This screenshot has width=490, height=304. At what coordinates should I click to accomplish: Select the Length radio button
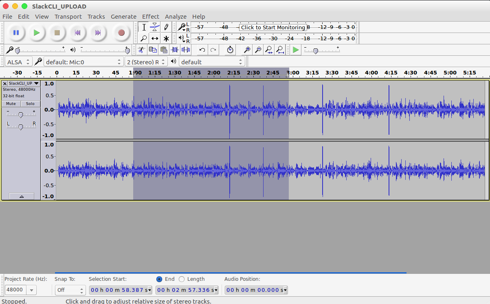click(182, 279)
